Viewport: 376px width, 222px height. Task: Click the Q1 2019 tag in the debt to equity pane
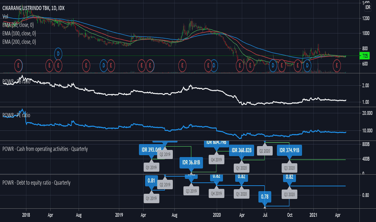pyautogui.click(x=151, y=199)
